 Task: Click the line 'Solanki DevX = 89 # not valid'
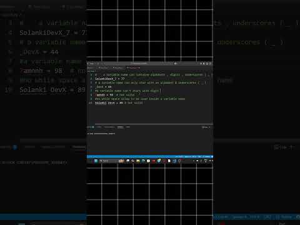[x=119, y=103]
